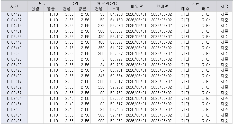This screenshot has width=233, height=125.
Task: Click the 900 trade amount cell
Action: (99, 121)
